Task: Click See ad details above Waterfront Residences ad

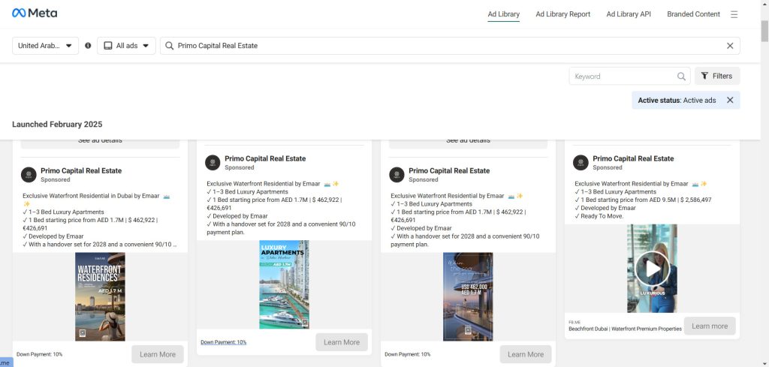Action: coord(100,142)
